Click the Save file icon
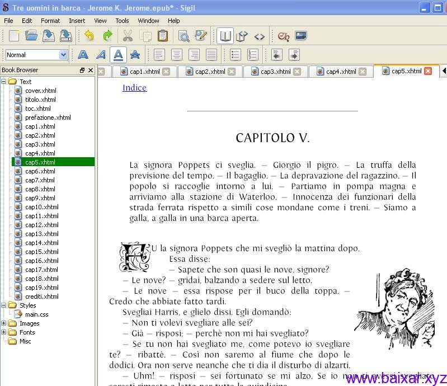 [x=49, y=36]
